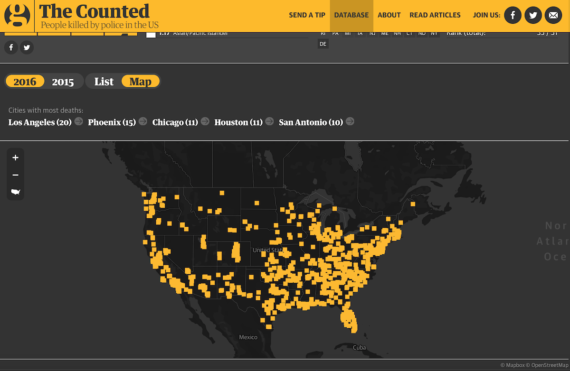Screen dimensions: 570x371
Task: Open the Twitter page from Join Us
Action: pyautogui.click(x=533, y=15)
